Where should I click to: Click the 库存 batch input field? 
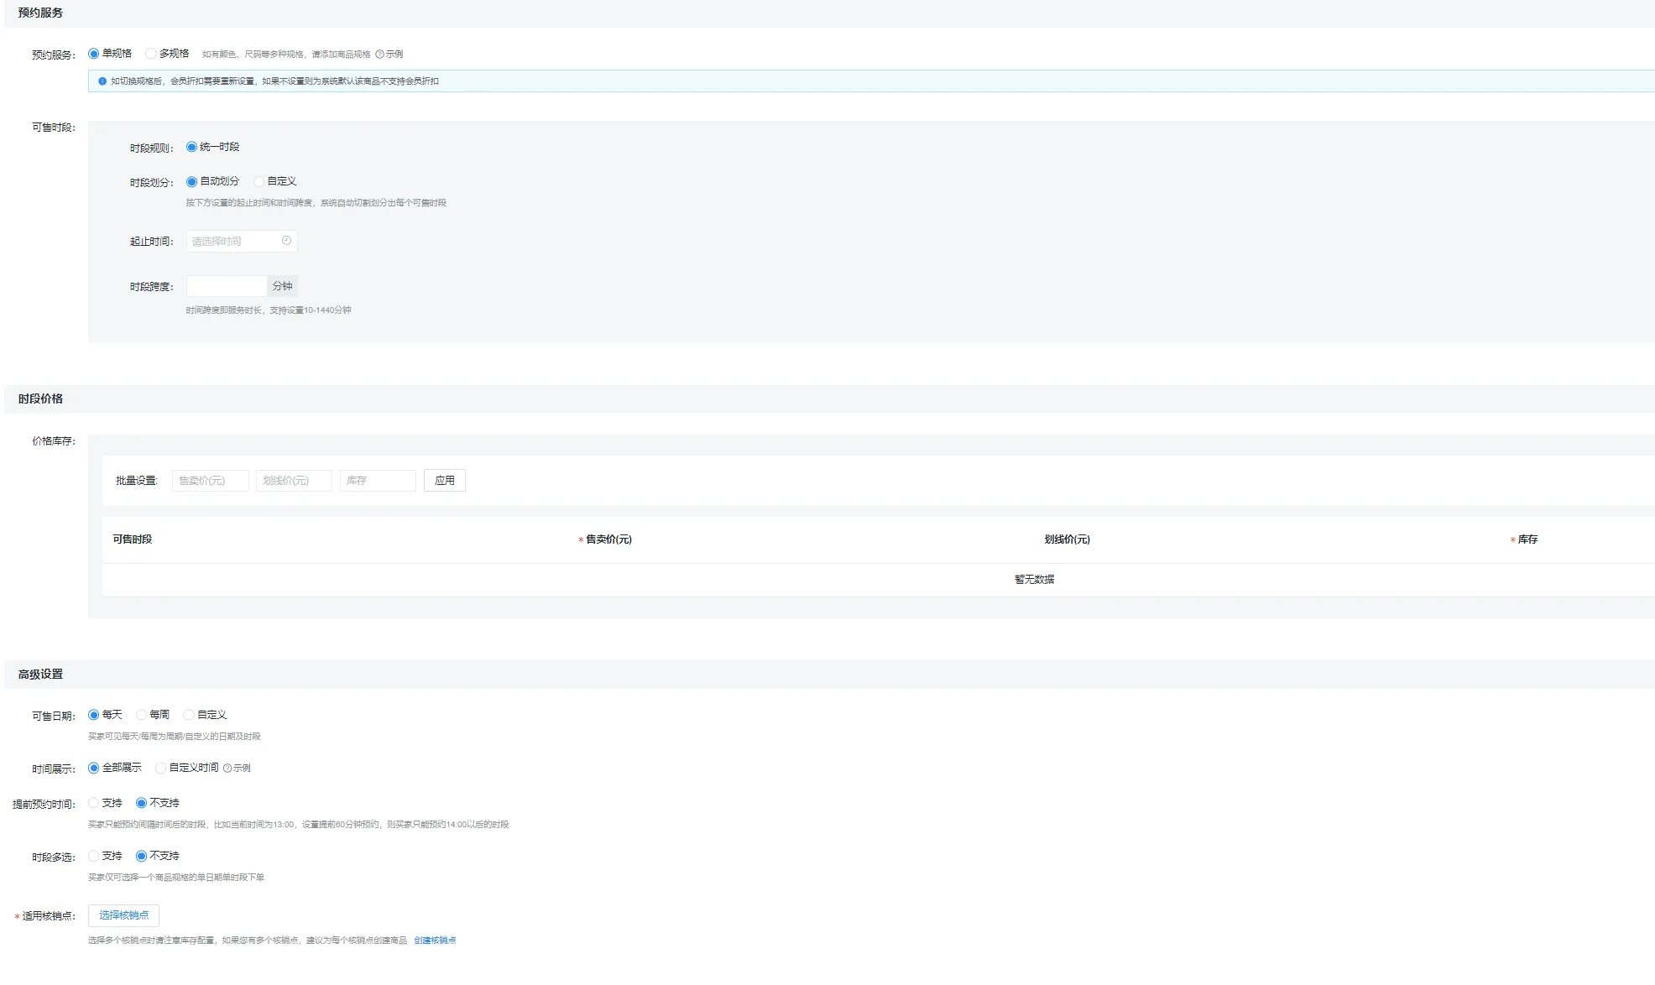pos(377,481)
